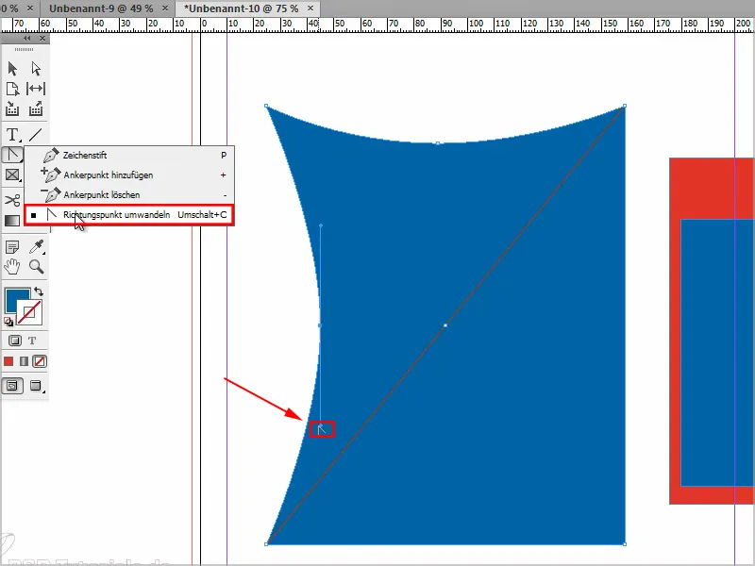This screenshot has height=566, width=755.
Task: Select the Rectangle Frame tool
Action: pos(12,175)
